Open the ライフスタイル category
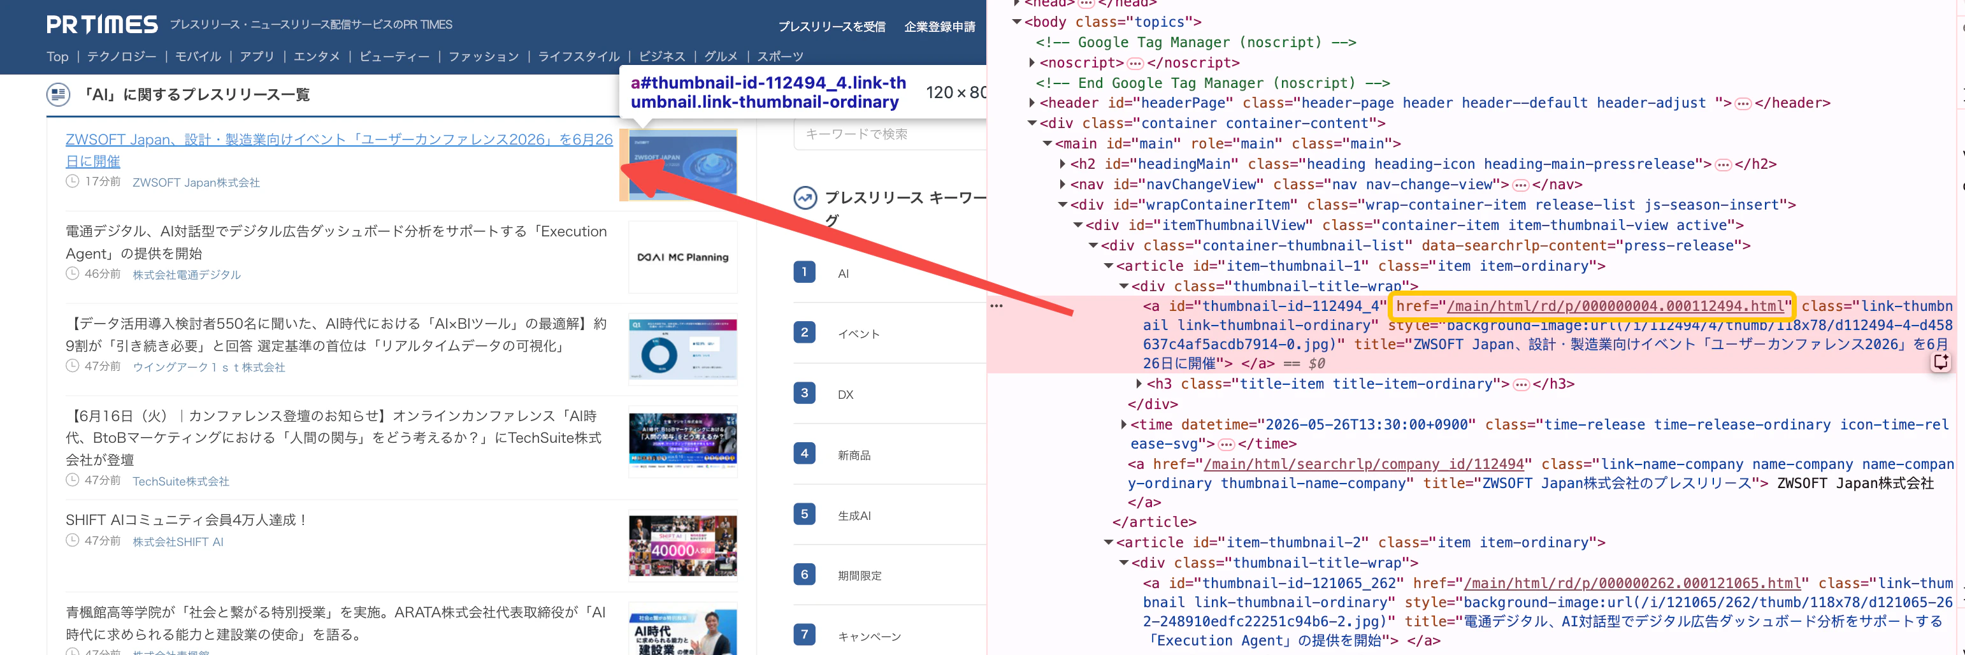The height and width of the screenshot is (655, 1965). tap(579, 57)
